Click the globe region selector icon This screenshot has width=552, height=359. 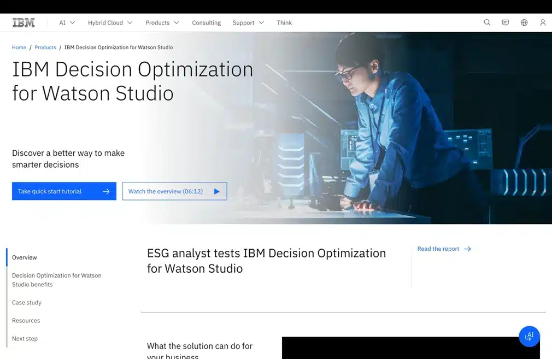pos(524,23)
